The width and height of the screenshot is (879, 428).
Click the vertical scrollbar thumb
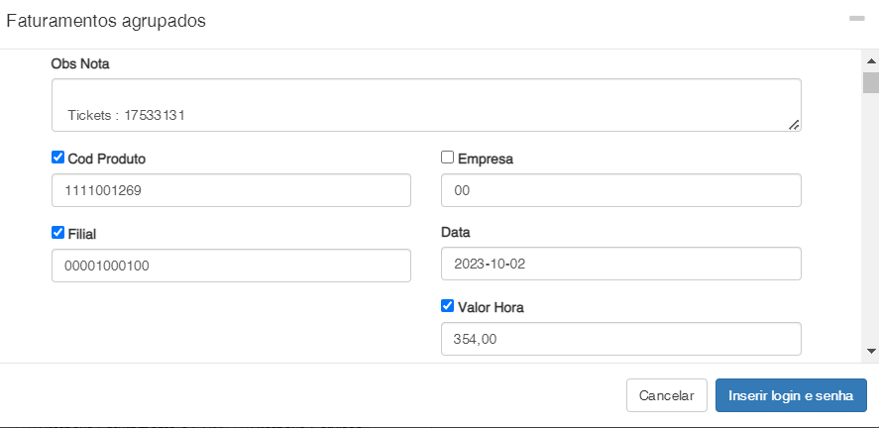[870, 81]
